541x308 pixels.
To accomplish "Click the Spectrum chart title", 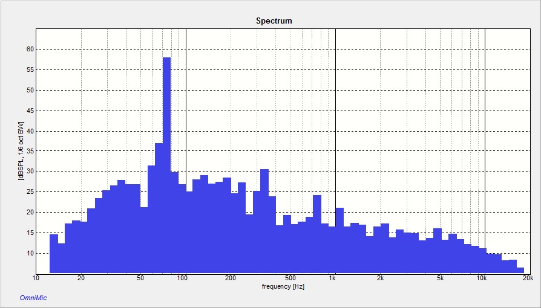I will click(274, 21).
